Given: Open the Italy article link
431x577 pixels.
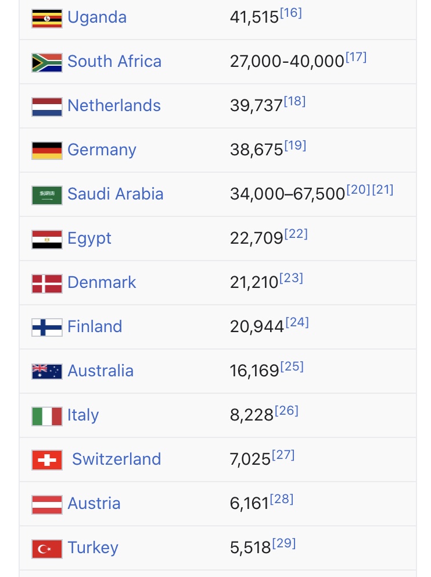Looking at the screenshot, I should coord(83,415).
